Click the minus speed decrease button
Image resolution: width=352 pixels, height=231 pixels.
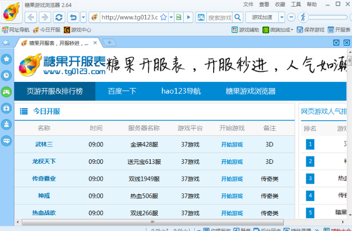click(291, 17)
